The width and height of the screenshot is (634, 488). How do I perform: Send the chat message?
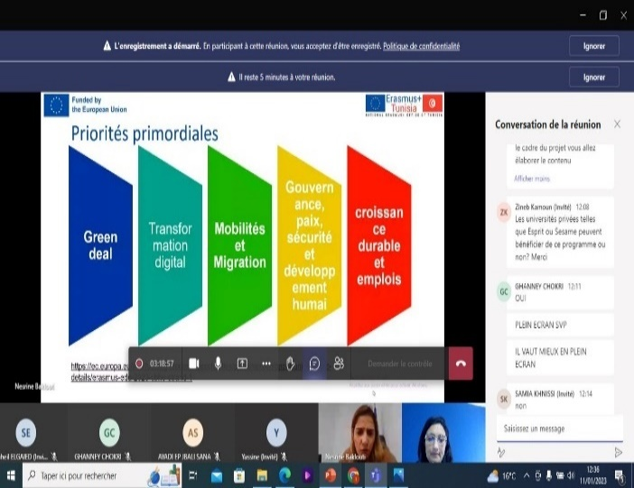618,452
